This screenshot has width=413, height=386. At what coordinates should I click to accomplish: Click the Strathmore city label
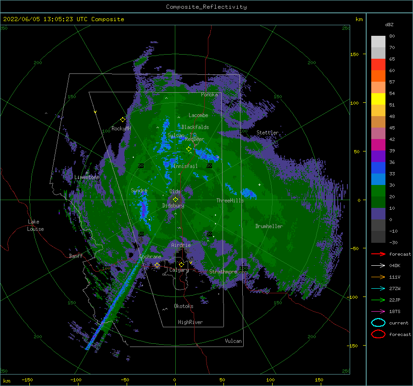(x=223, y=272)
